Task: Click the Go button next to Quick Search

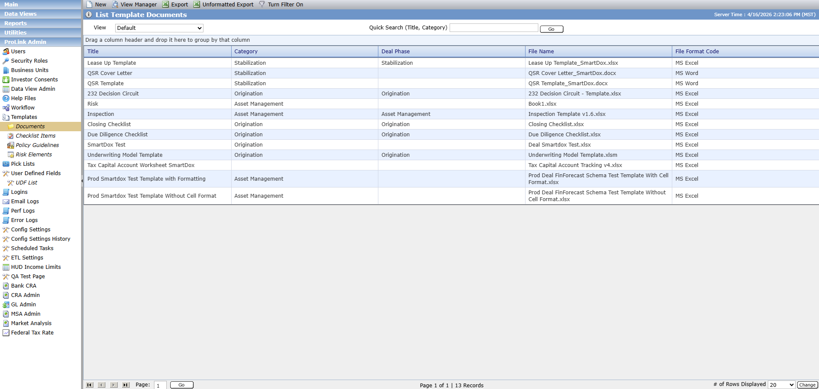Action: (x=552, y=29)
